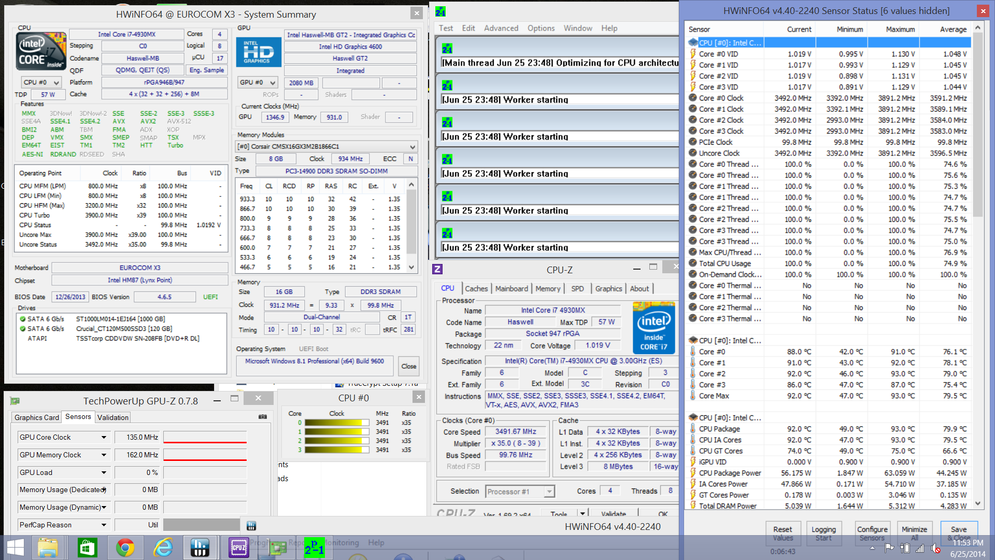Open the GPU #0 selector dropdown
The image size is (995, 560).
pos(258,82)
